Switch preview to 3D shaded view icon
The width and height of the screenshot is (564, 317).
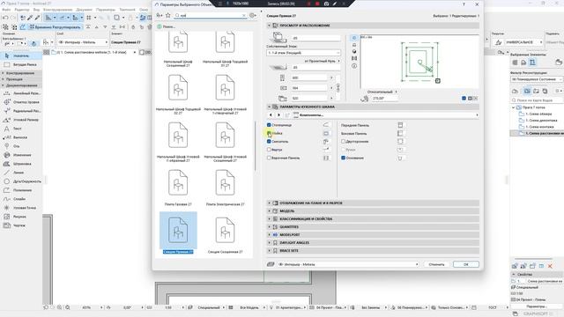point(354,51)
